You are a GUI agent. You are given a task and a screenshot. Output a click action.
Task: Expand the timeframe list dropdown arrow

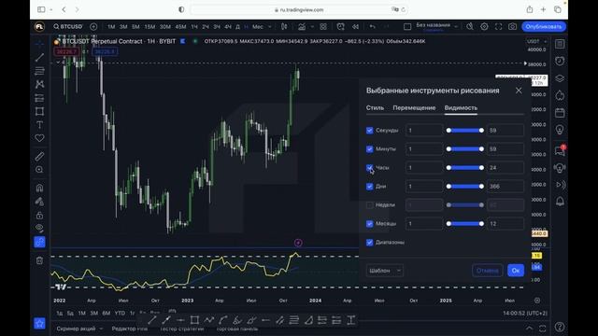pos(270,27)
